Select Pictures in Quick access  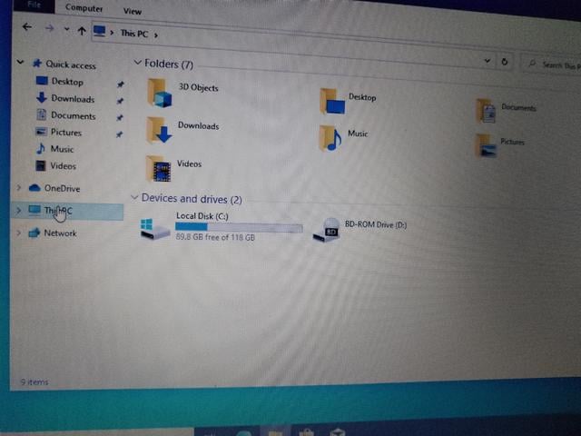point(66,133)
